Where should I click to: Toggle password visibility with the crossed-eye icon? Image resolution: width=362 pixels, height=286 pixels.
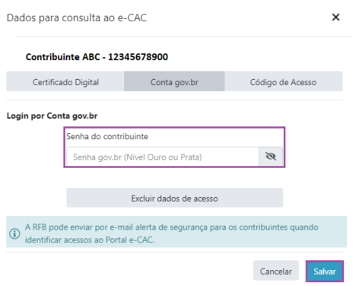click(271, 157)
